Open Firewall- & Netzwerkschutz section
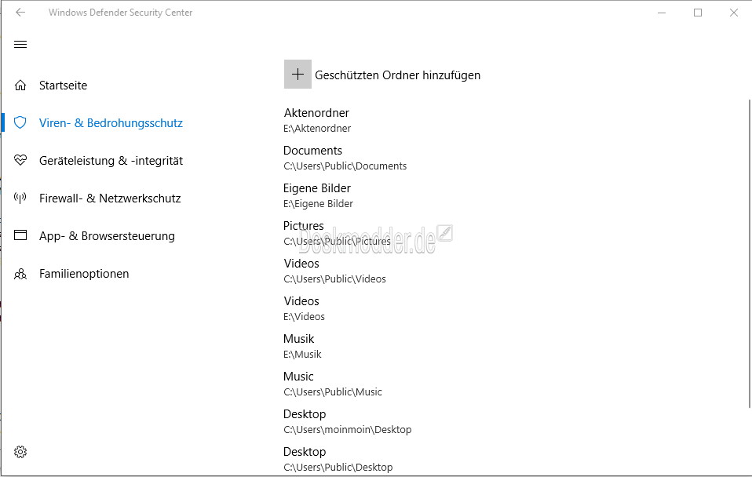This screenshot has height=477, width=752. (110, 198)
